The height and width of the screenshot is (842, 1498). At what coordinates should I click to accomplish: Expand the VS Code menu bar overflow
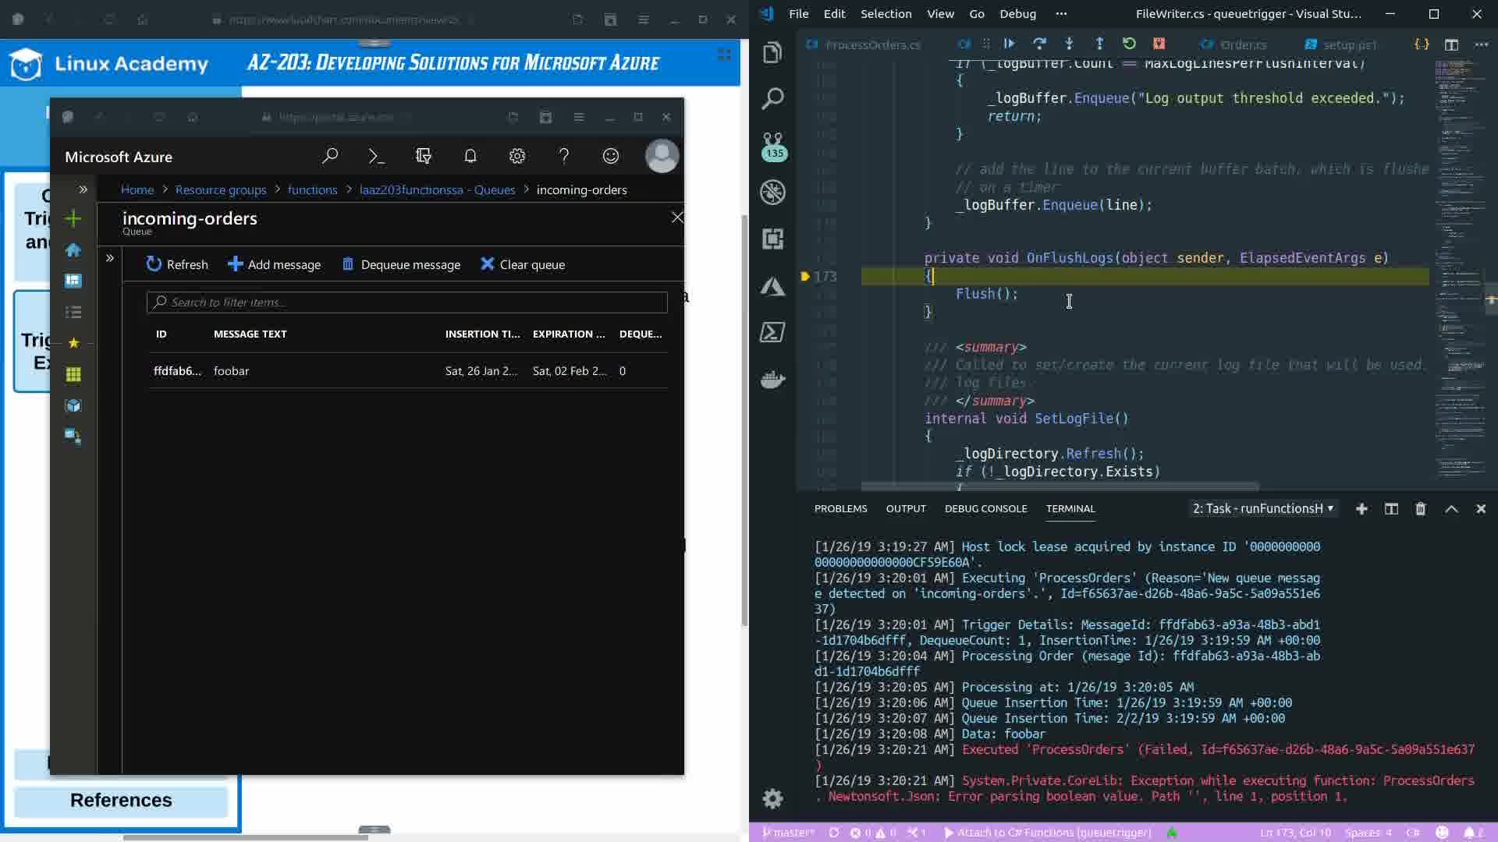[1061, 14]
